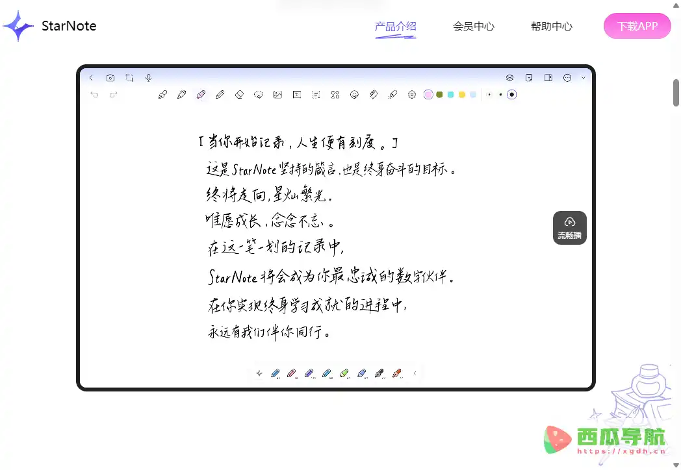Viewport: 681px width, 470px height.
Task: Choose the smallest stroke size dot
Action: tap(489, 95)
